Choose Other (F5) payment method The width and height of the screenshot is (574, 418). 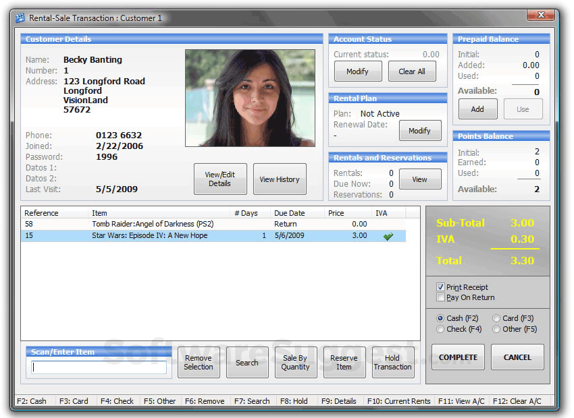[496, 329]
